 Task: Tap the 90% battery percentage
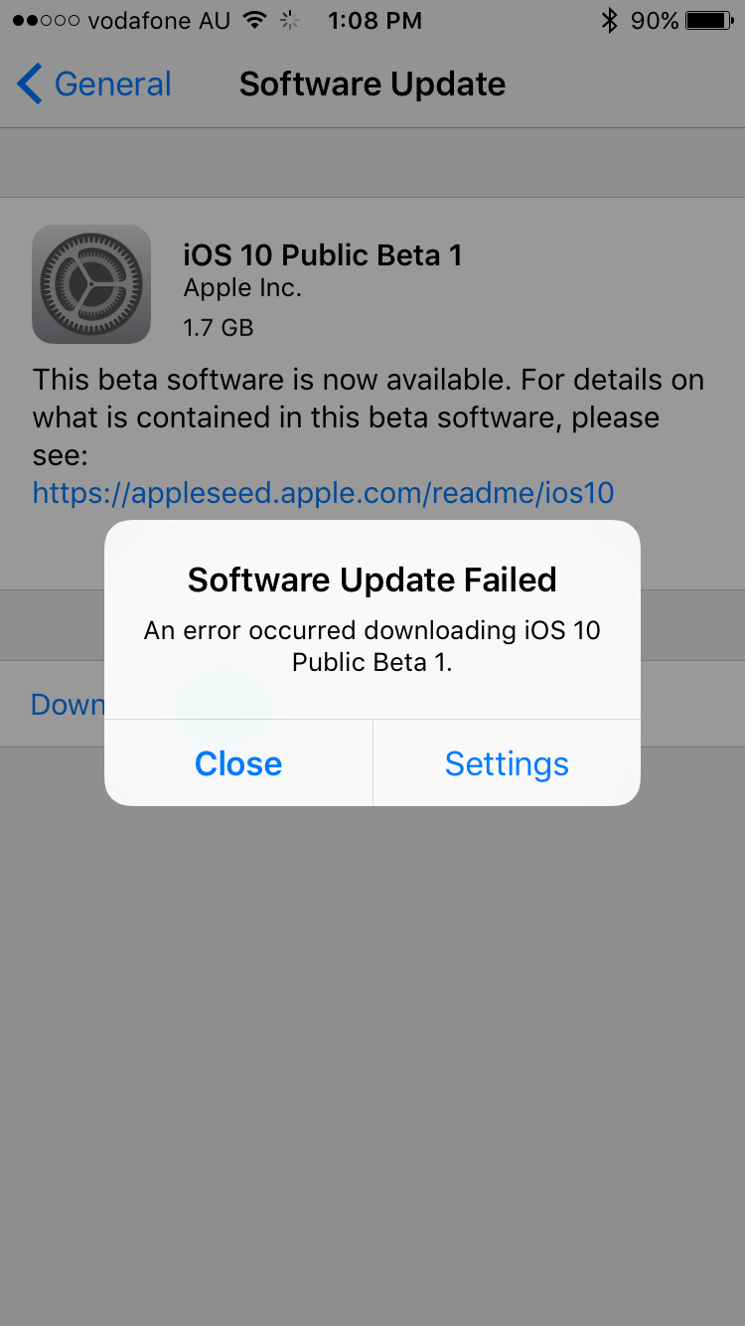[x=655, y=20]
